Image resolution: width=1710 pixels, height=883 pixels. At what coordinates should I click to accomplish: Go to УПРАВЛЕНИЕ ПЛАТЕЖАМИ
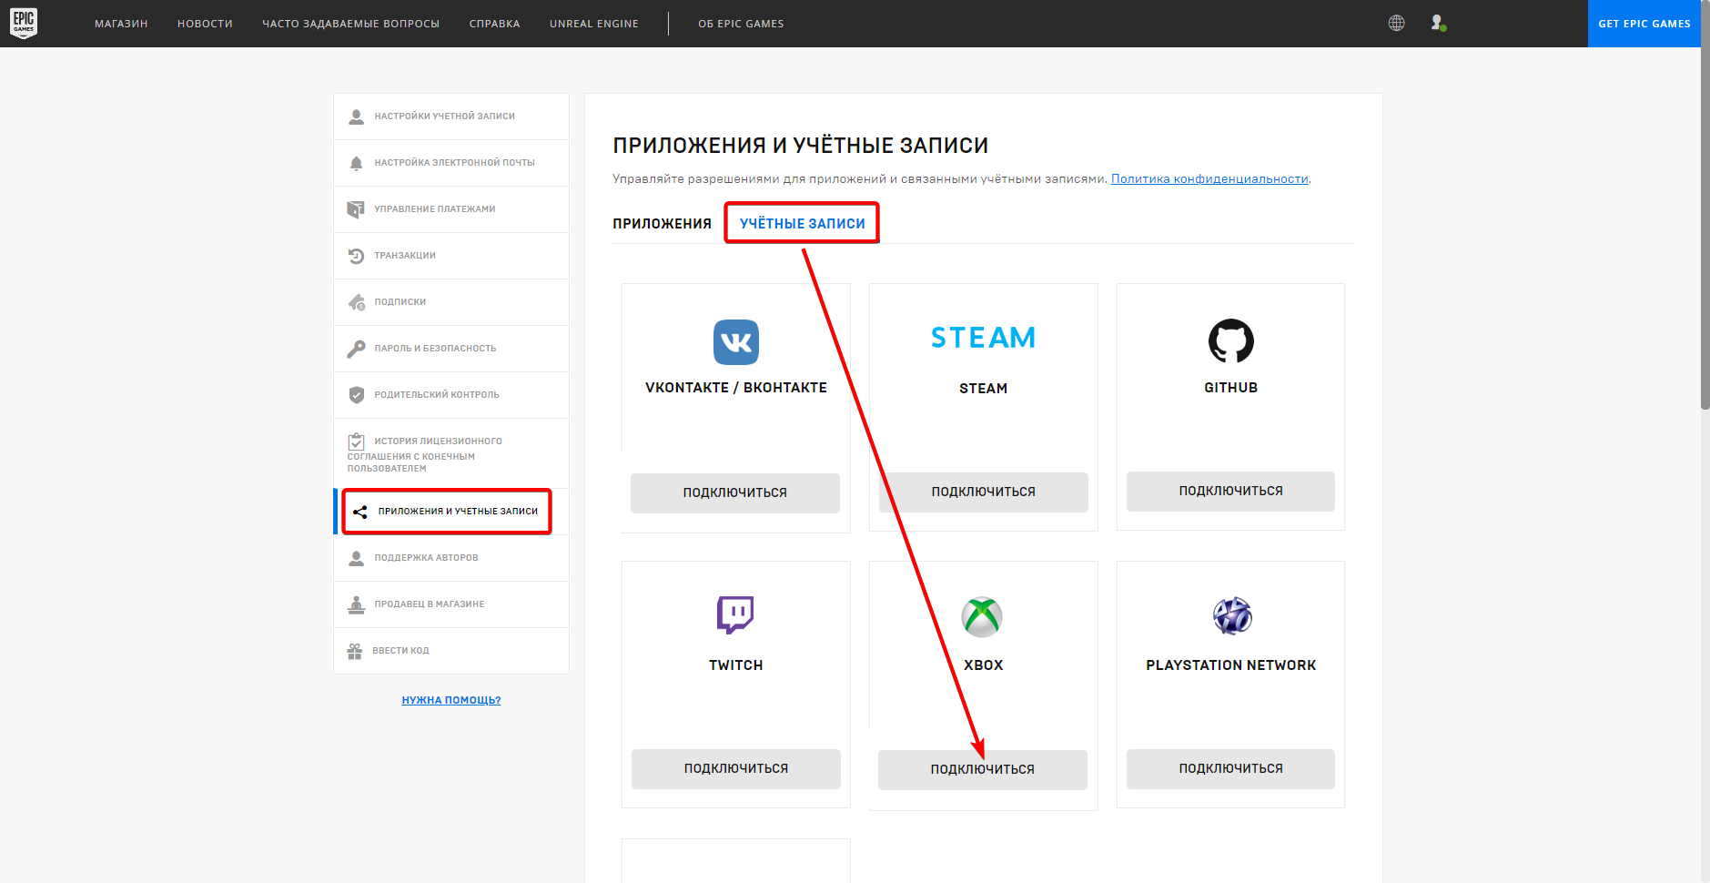(x=451, y=209)
